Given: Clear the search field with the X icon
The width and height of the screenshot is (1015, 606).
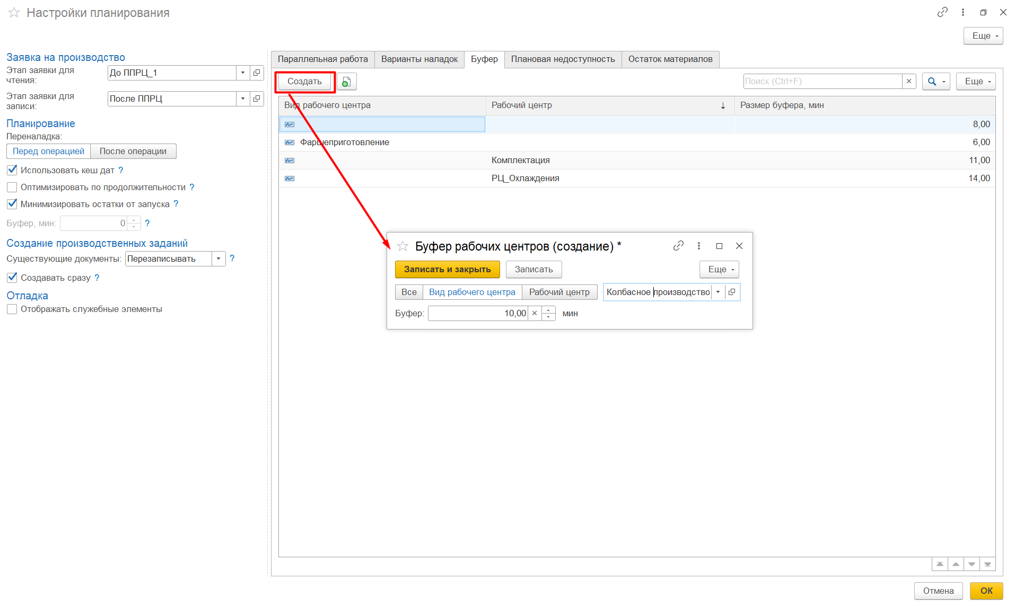Looking at the screenshot, I should pyautogui.click(x=909, y=82).
